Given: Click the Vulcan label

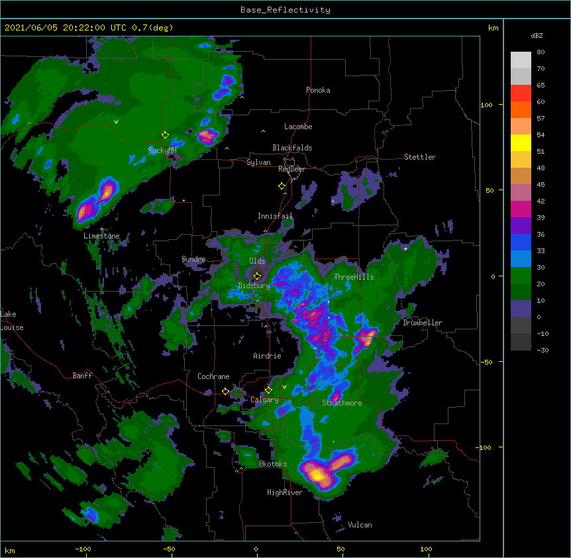Looking at the screenshot, I should coord(360,525).
